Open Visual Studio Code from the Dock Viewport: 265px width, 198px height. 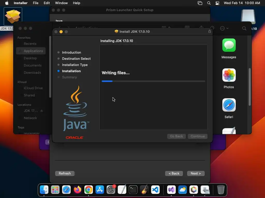(x=155, y=189)
